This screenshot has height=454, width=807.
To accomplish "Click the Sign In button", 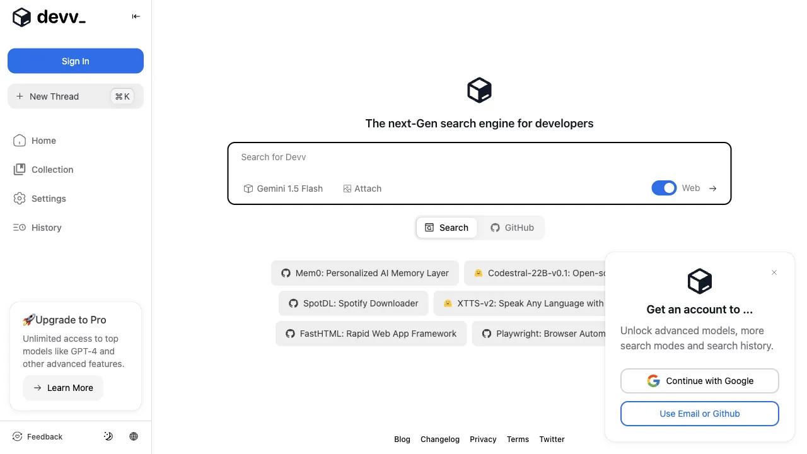I will [76, 61].
